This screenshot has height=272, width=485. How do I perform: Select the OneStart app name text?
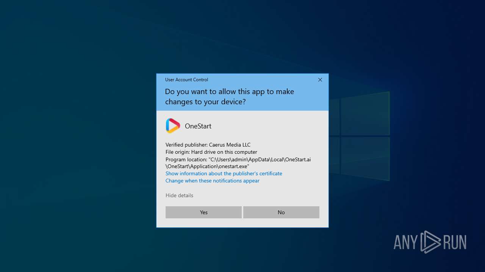[198, 126]
